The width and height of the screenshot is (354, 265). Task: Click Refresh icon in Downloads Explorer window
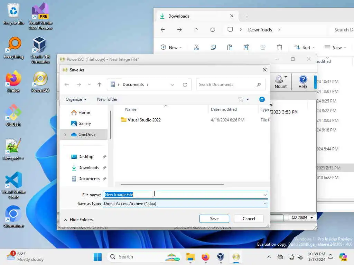[213, 30]
